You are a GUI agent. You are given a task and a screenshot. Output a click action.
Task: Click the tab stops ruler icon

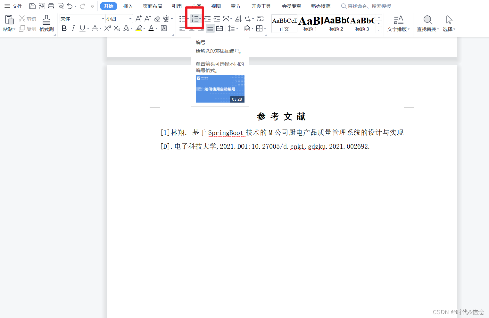click(x=260, y=19)
